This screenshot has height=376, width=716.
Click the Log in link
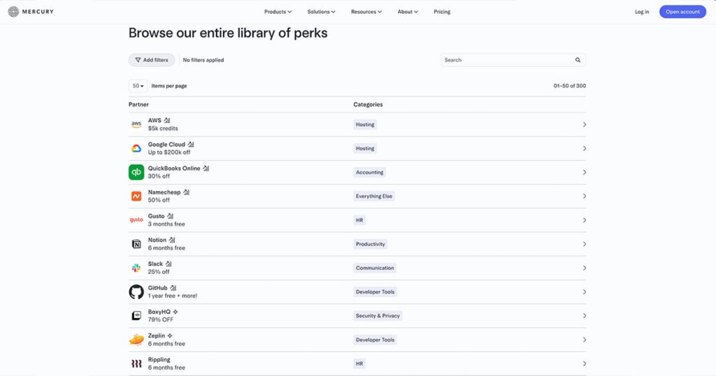[642, 12]
